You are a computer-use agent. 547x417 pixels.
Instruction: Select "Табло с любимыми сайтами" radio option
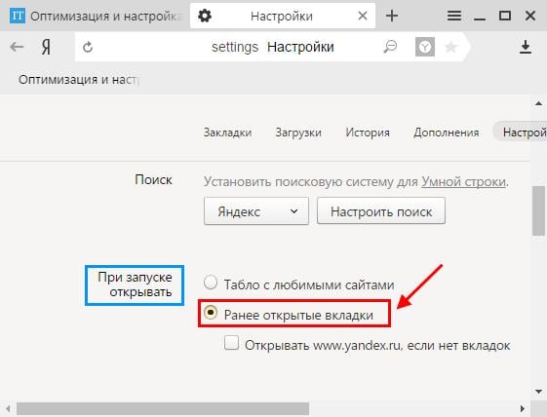pyautogui.click(x=211, y=283)
